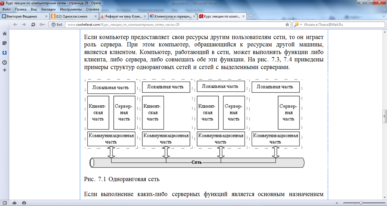Click the password manager key icon
387x206 pixels.
pos(42,25)
